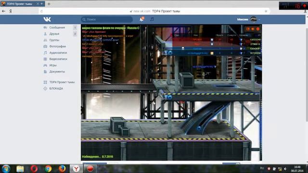Launch Opera from the taskbar
Image resolution: width=308 pixels, height=173 pixels.
34,169
